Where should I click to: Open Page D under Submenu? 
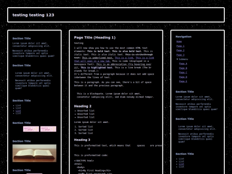click(x=183, y=77)
